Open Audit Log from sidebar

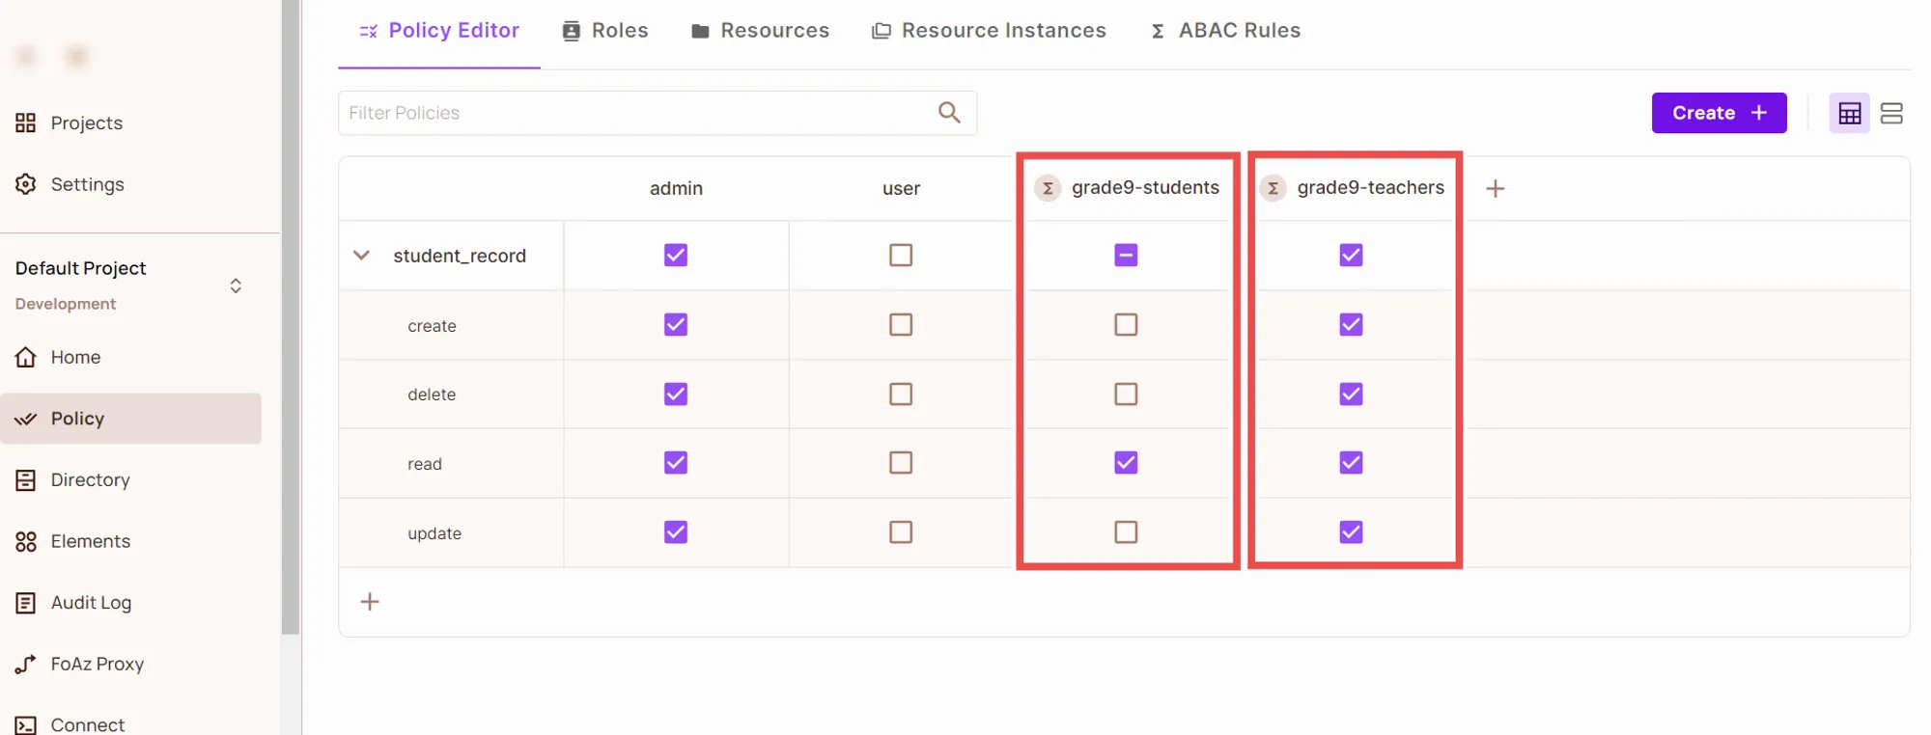tap(91, 603)
